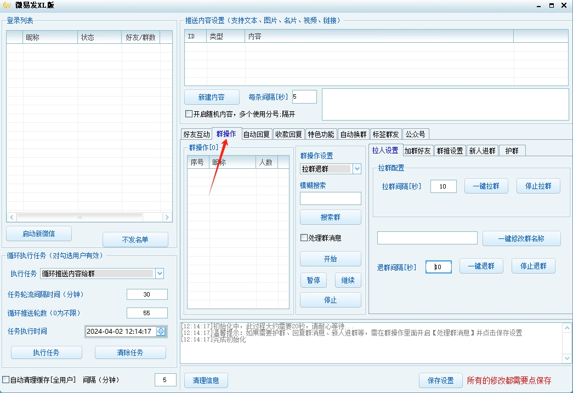Viewport: 573px width, 393px height.
Task: Click 启动新微信 button
Action: click(39, 233)
